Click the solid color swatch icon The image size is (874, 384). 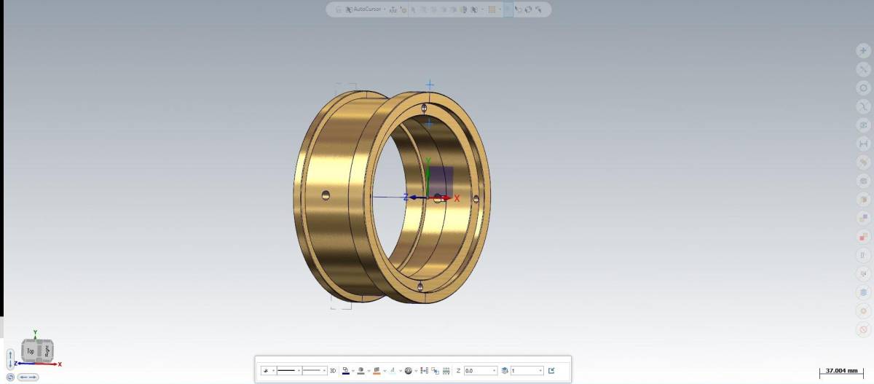click(361, 370)
